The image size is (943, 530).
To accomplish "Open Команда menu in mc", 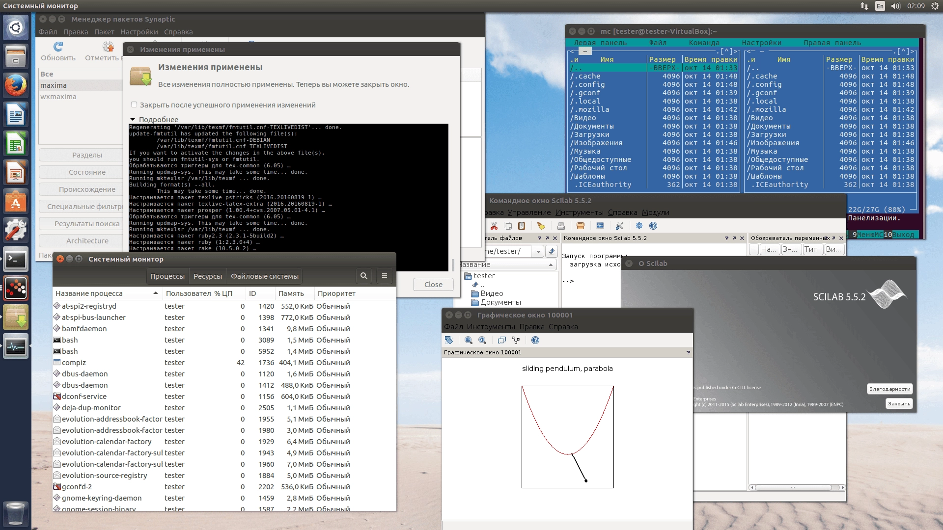I will point(704,43).
